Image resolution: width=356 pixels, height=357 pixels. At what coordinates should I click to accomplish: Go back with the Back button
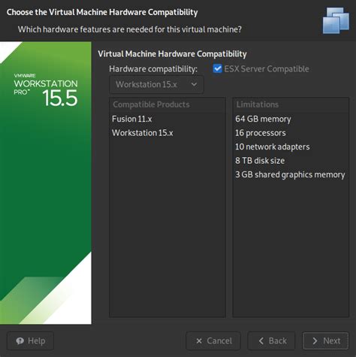pos(271,340)
